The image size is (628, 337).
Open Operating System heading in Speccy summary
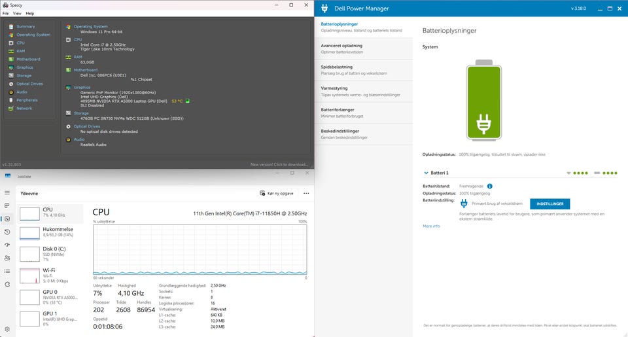[90, 26]
